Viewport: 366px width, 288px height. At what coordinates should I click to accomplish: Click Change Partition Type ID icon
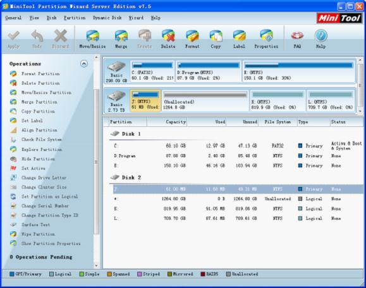(13, 215)
